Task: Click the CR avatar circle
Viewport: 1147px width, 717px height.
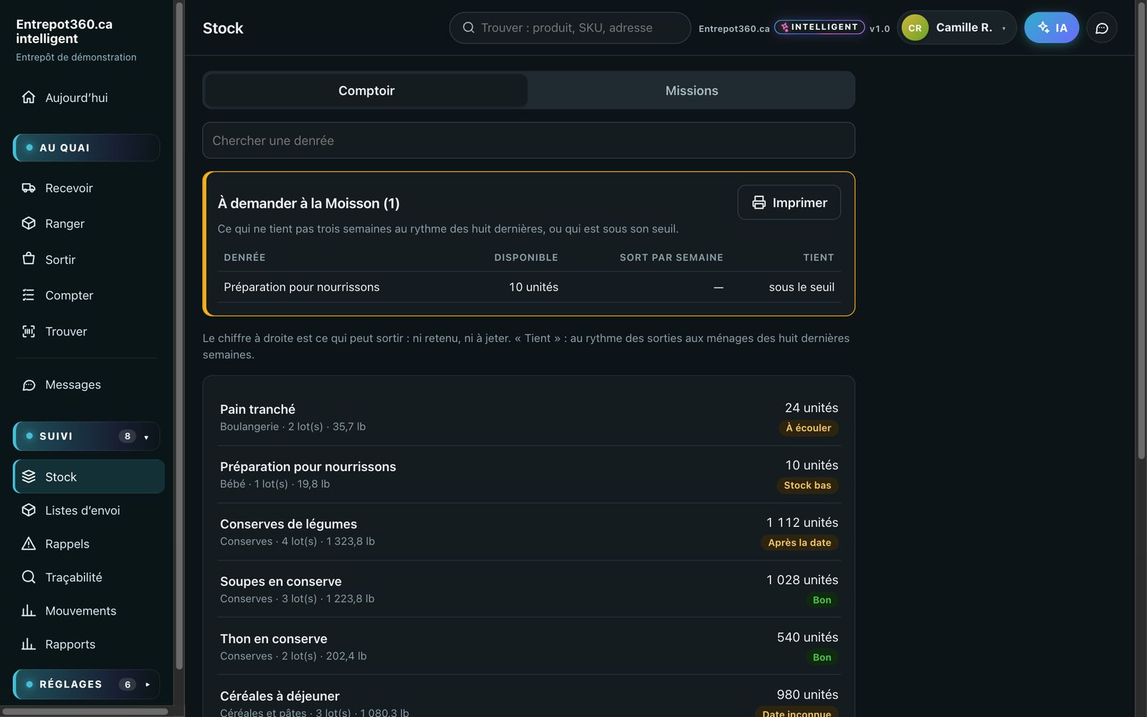Action: pos(915,28)
